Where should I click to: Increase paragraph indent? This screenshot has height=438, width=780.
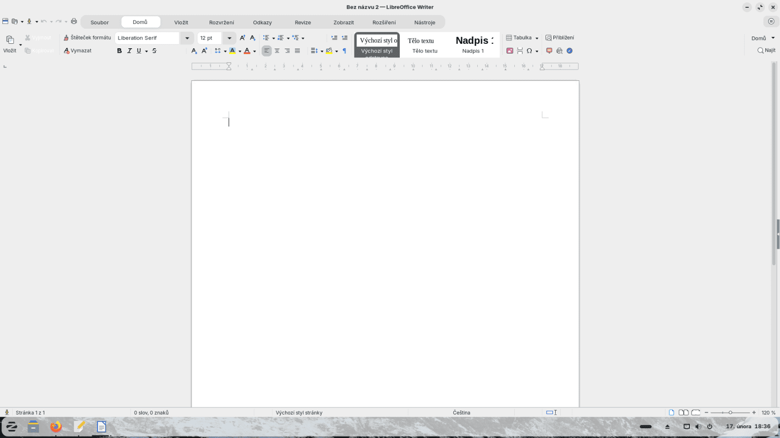pos(334,38)
